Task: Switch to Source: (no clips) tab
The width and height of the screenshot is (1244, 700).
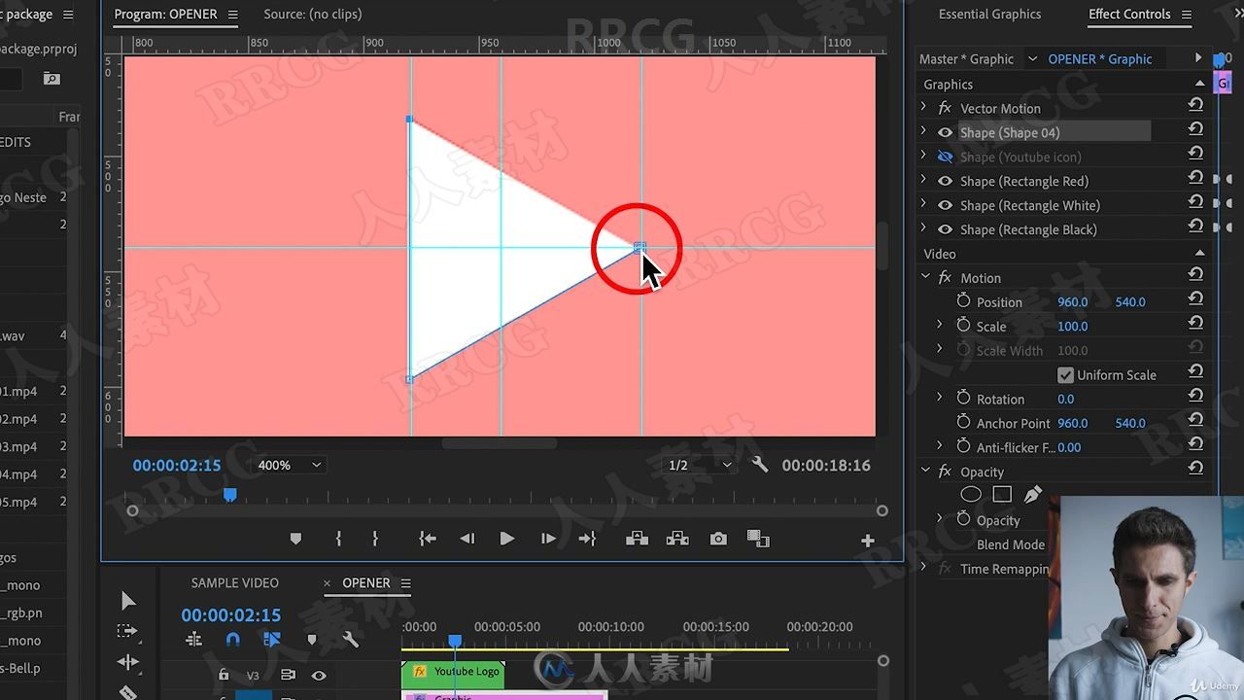Action: (313, 14)
